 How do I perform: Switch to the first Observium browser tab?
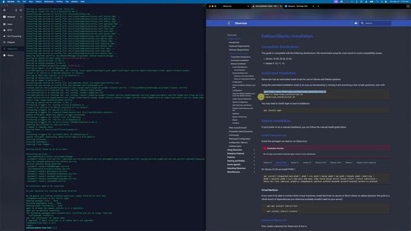234,6
